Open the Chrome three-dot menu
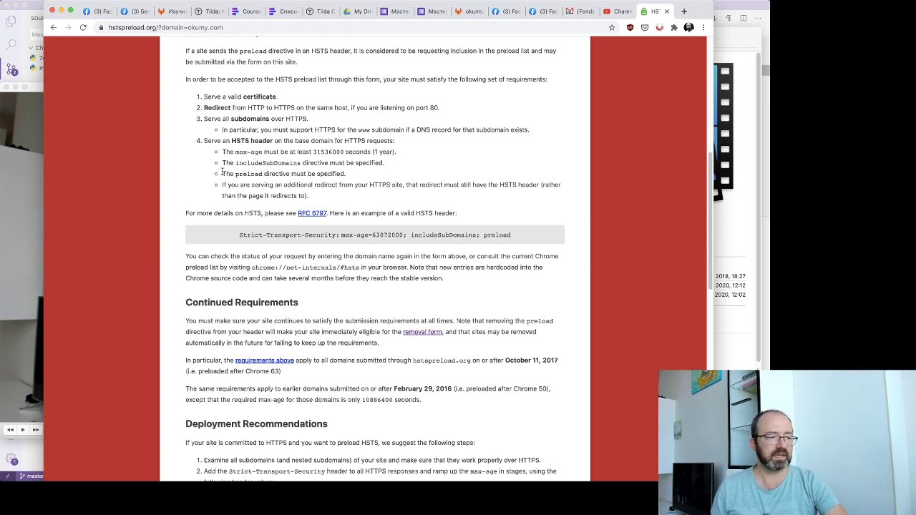 (703, 27)
